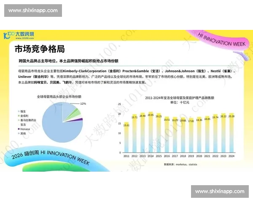Click the 18.08 bar value
The width and height of the screenshot is (253, 202).
(x=183, y=120)
